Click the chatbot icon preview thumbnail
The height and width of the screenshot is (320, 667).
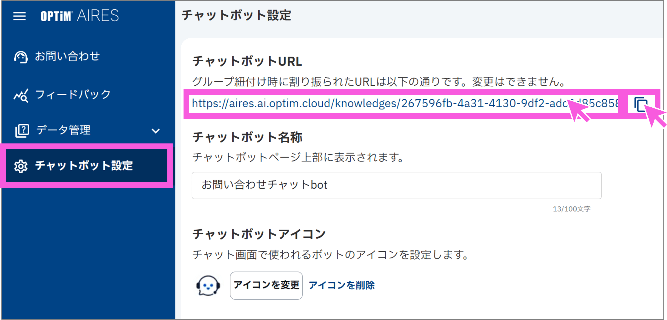click(x=207, y=285)
